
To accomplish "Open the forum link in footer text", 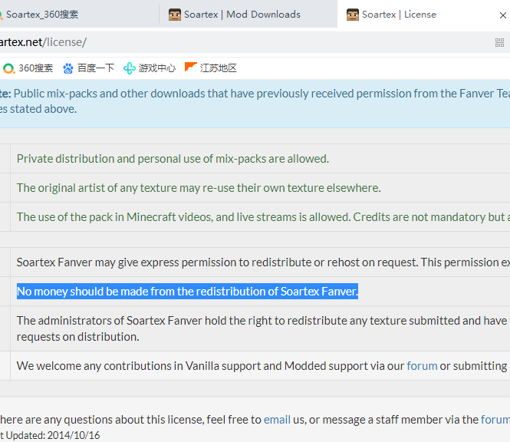I will coord(495,420).
